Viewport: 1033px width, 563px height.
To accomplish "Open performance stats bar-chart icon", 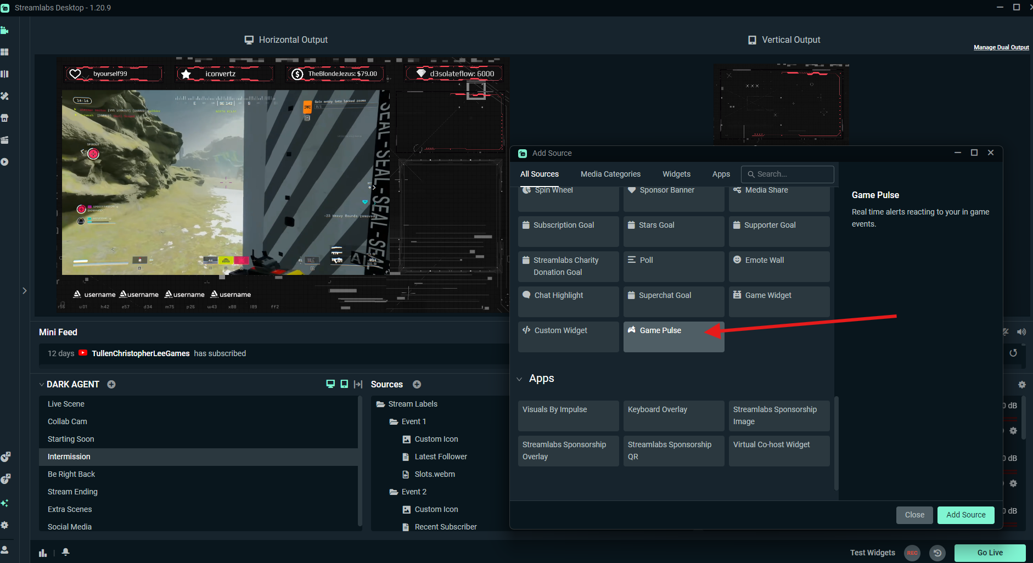I will coord(43,553).
